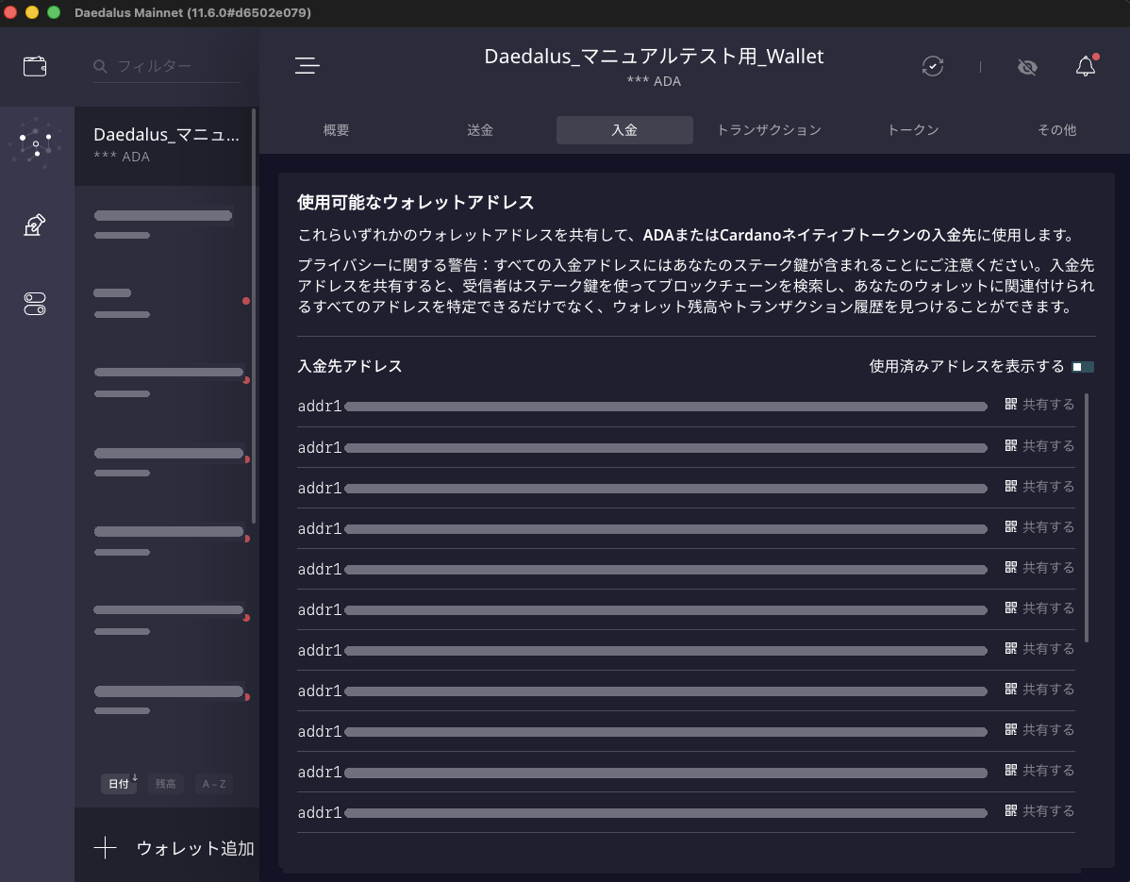Click 共有する on the topmost addr1 row
This screenshot has height=882, width=1130.
tap(1049, 405)
